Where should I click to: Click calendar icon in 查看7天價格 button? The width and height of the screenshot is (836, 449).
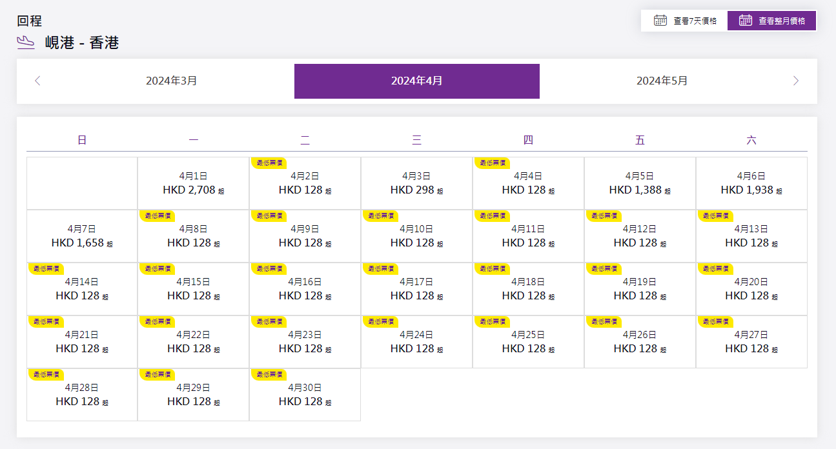[660, 21]
